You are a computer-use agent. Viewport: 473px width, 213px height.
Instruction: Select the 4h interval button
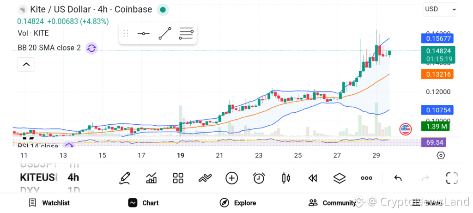pos(73,177)
